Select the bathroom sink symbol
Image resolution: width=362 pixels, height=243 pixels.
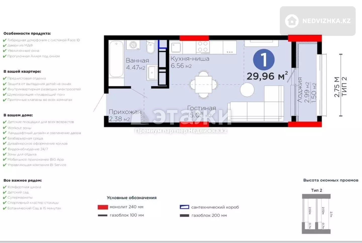[x=152, y=72]
